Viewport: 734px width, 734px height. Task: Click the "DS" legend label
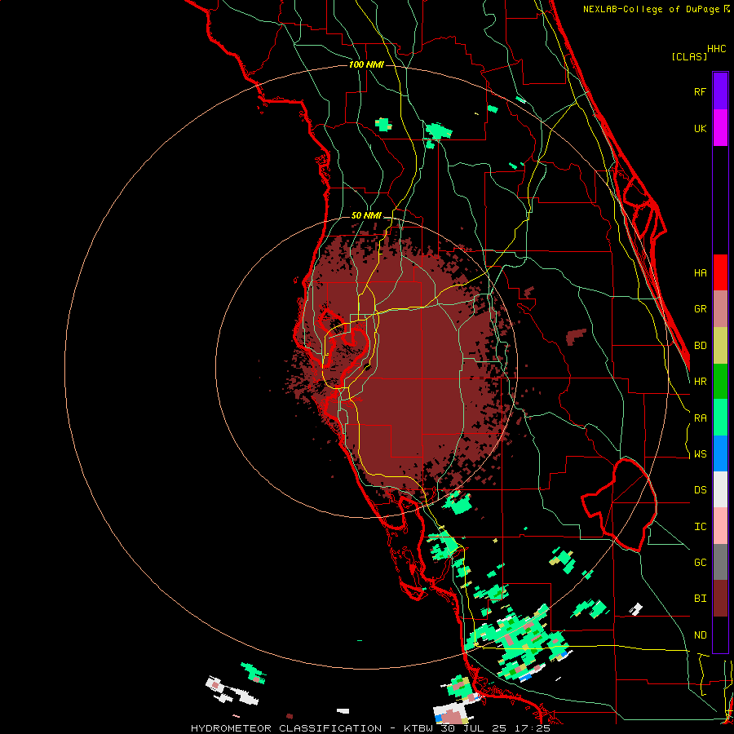pyautogui.click(x=700, y=490)
